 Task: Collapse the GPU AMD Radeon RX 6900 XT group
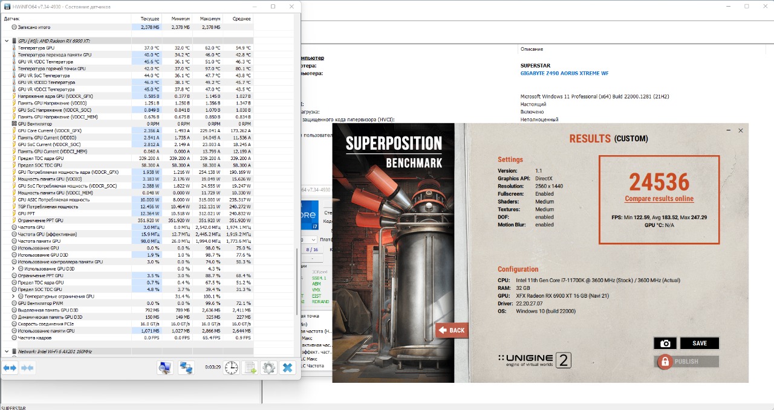pyautogui.click(x=7, y=41)
